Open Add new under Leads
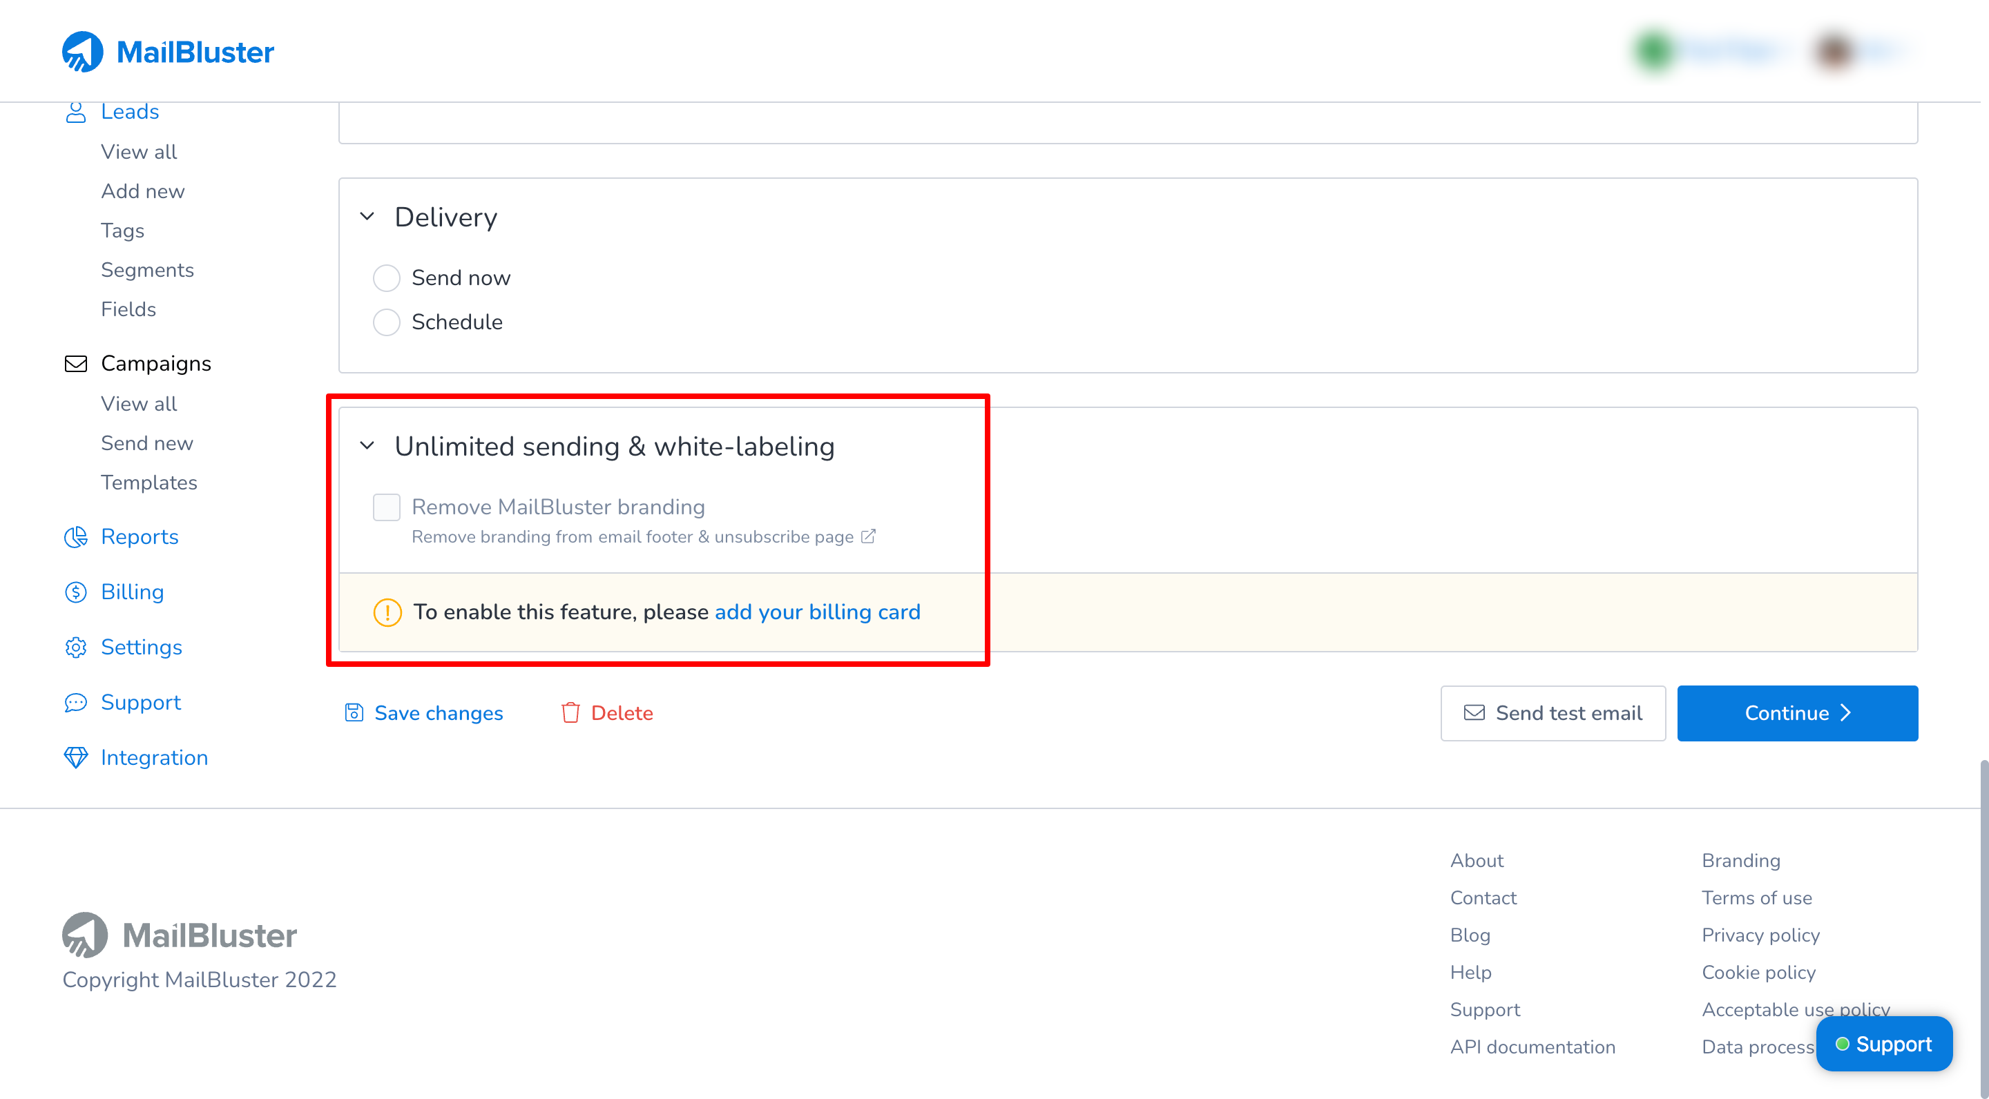The height and width of the screenshot is (1099, 1989). coord(143,191)
